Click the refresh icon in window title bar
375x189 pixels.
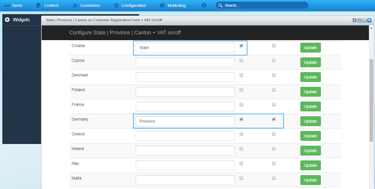354,20
